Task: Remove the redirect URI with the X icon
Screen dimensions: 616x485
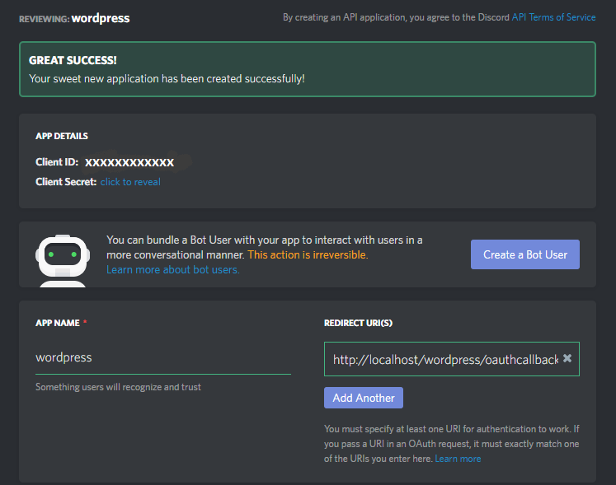Action: (567, 358)
